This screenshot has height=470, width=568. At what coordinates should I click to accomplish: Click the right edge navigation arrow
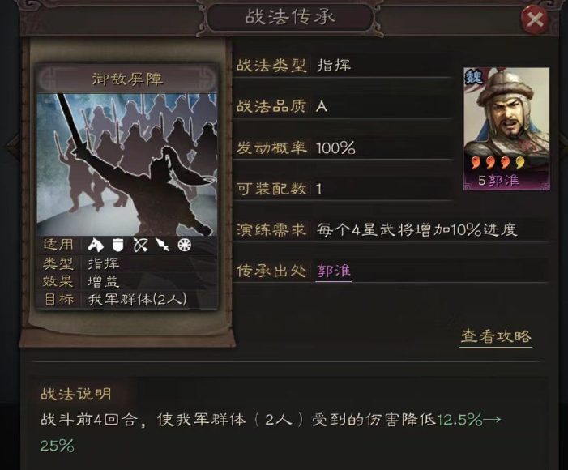tap(563, 146)
